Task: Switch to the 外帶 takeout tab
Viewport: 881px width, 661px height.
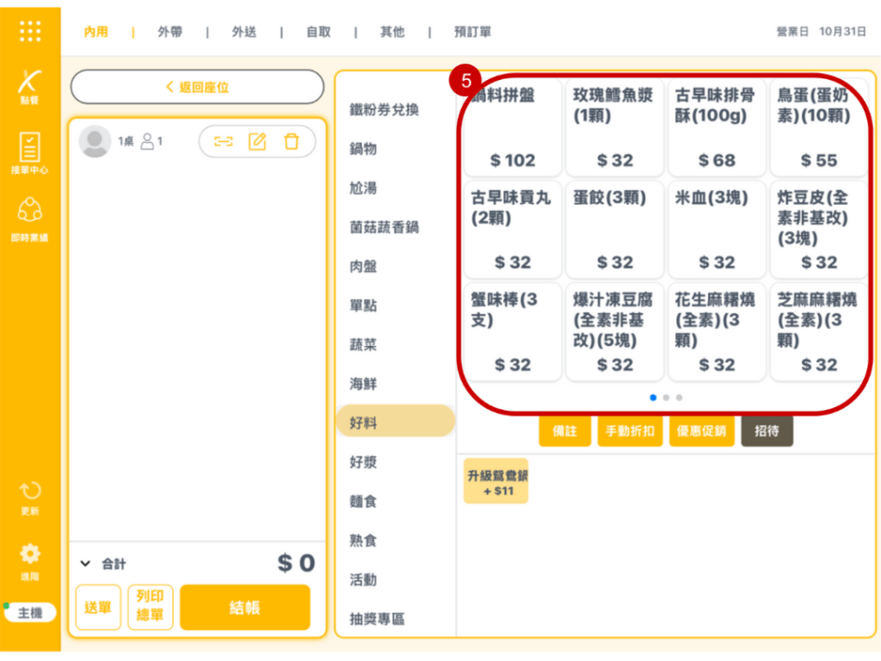Action: tap(169, 32)
